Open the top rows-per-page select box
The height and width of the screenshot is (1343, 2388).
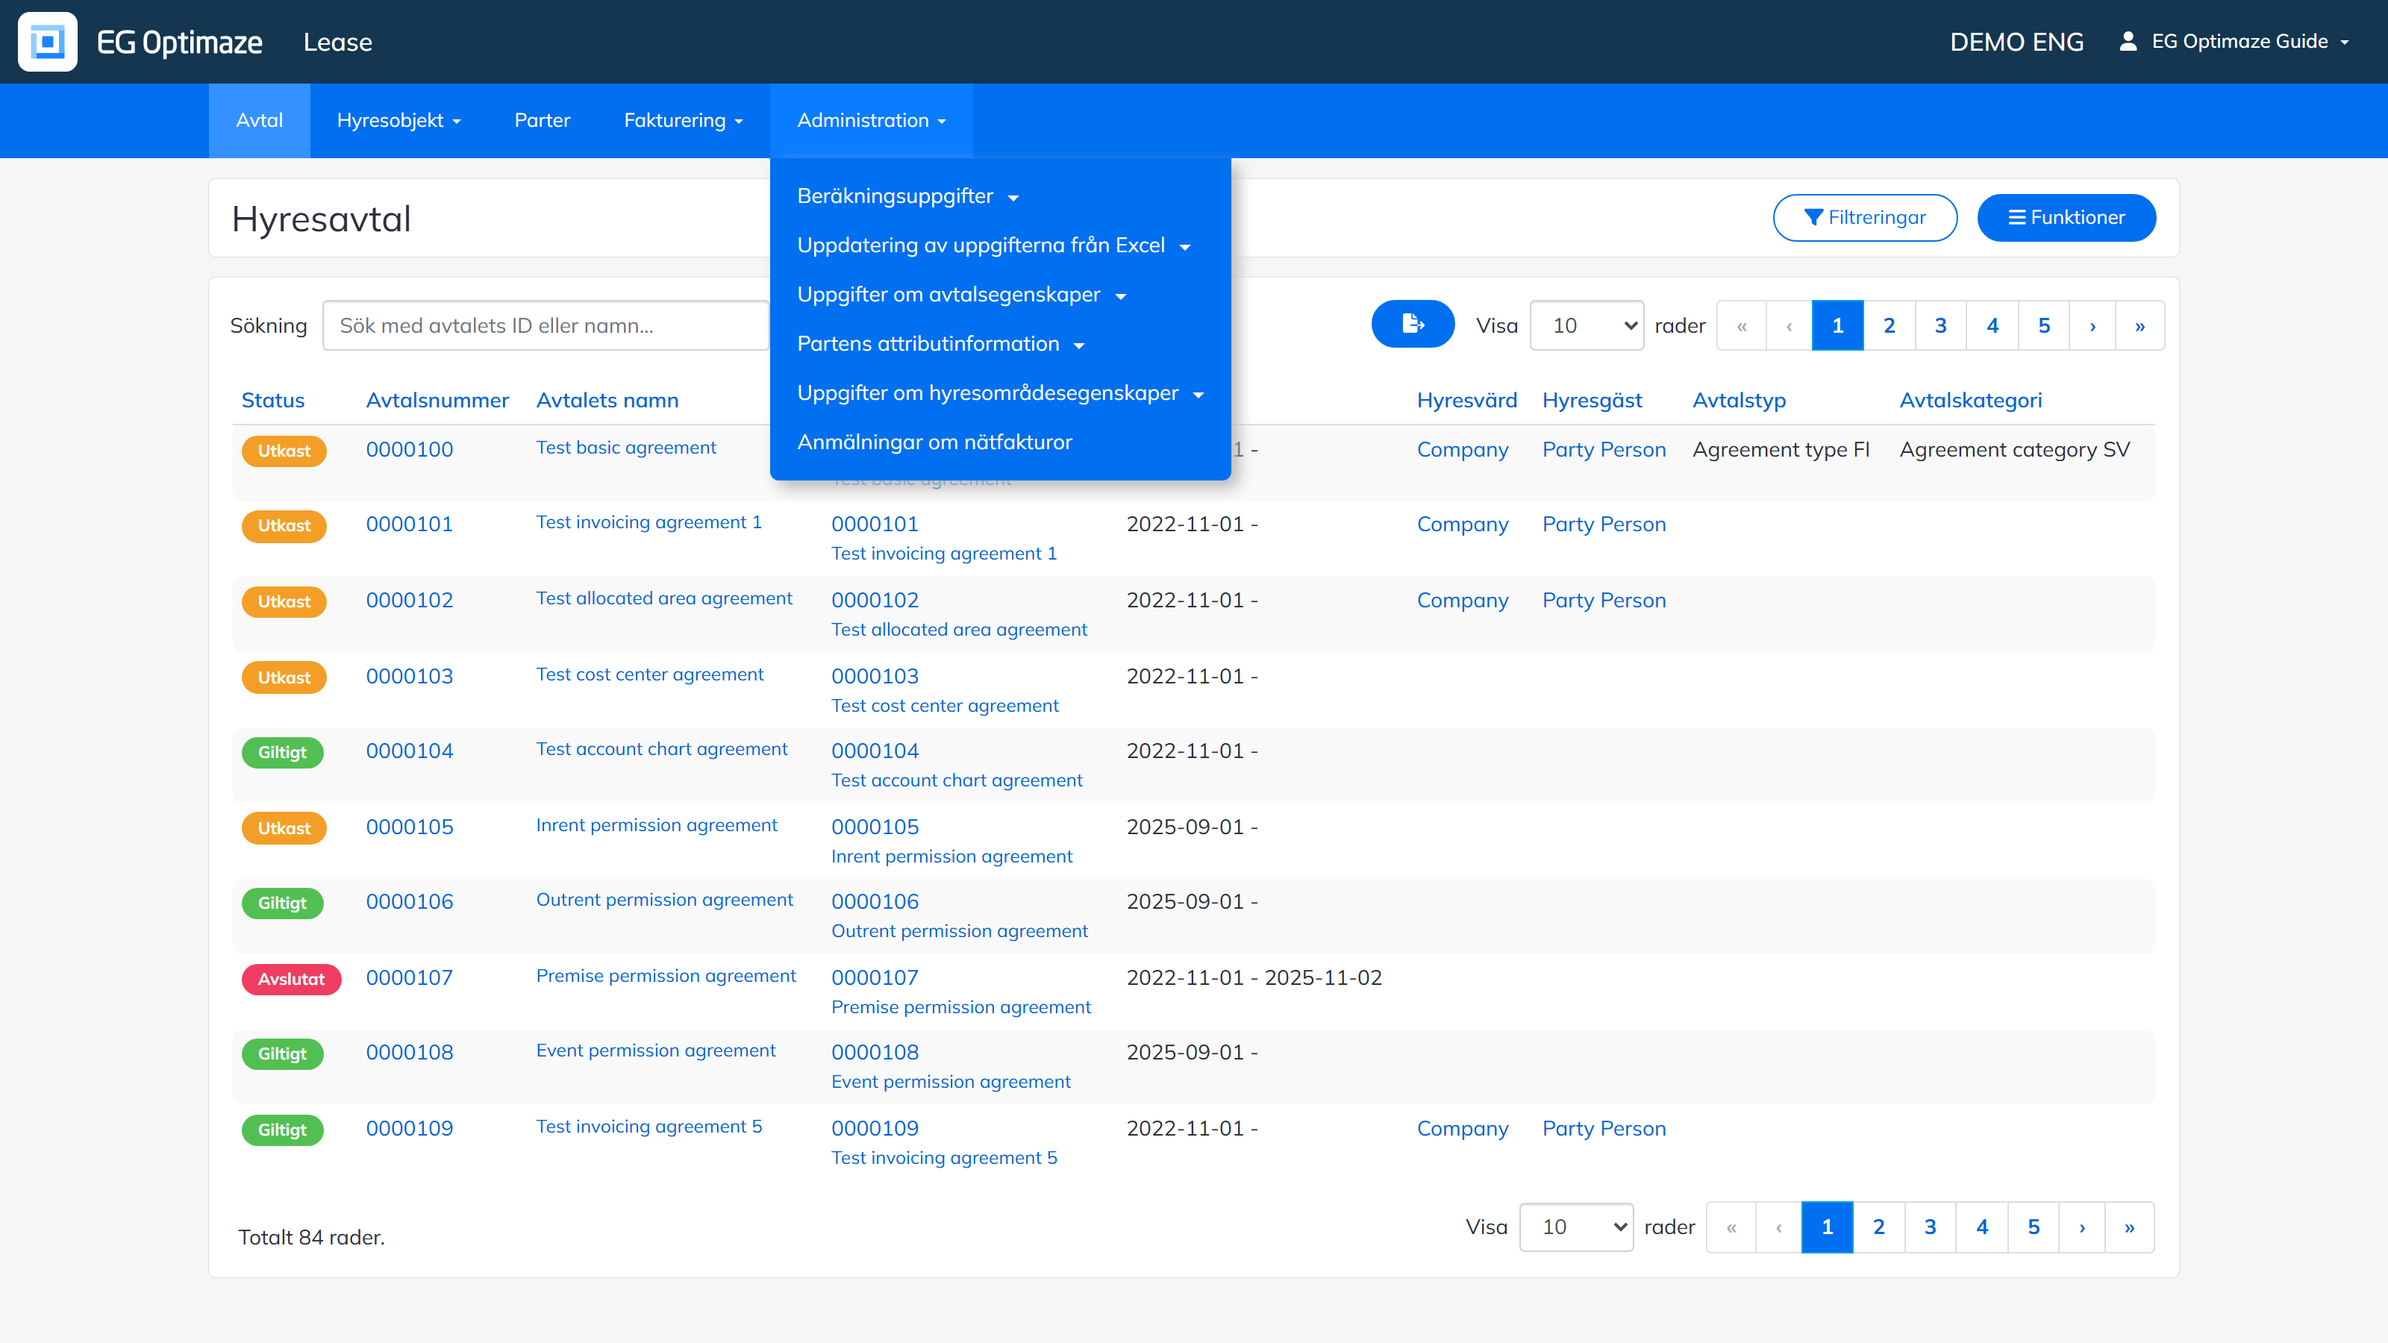point(1586,325)
